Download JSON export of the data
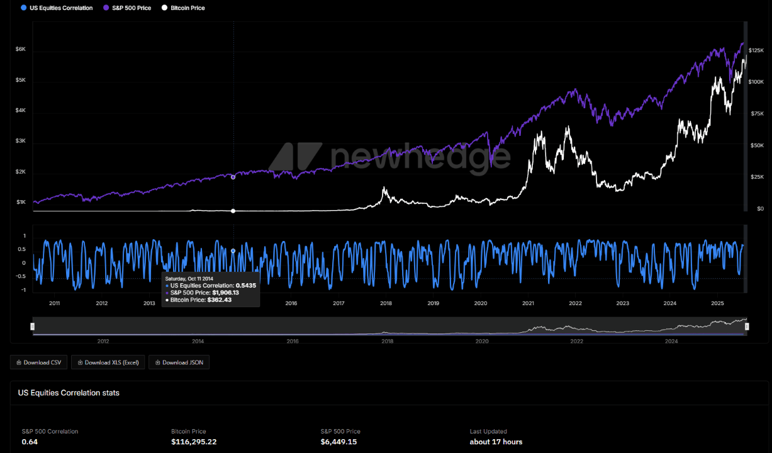 [x=179, y=362]
